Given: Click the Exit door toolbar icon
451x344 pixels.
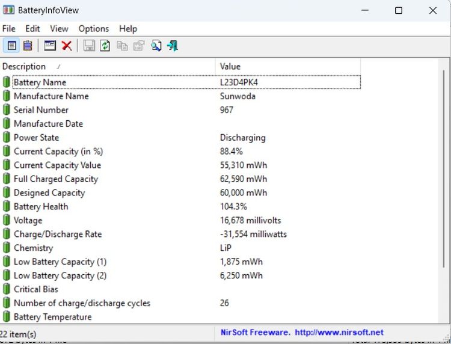Looking at the screenshot, I should [173, 46].
